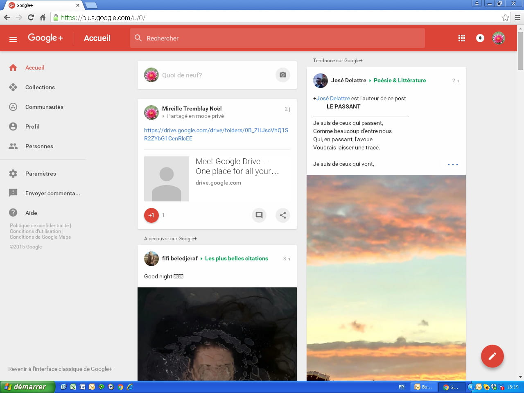
Task: Open Profil in the sidebar
Action: (x=32, y=126)
